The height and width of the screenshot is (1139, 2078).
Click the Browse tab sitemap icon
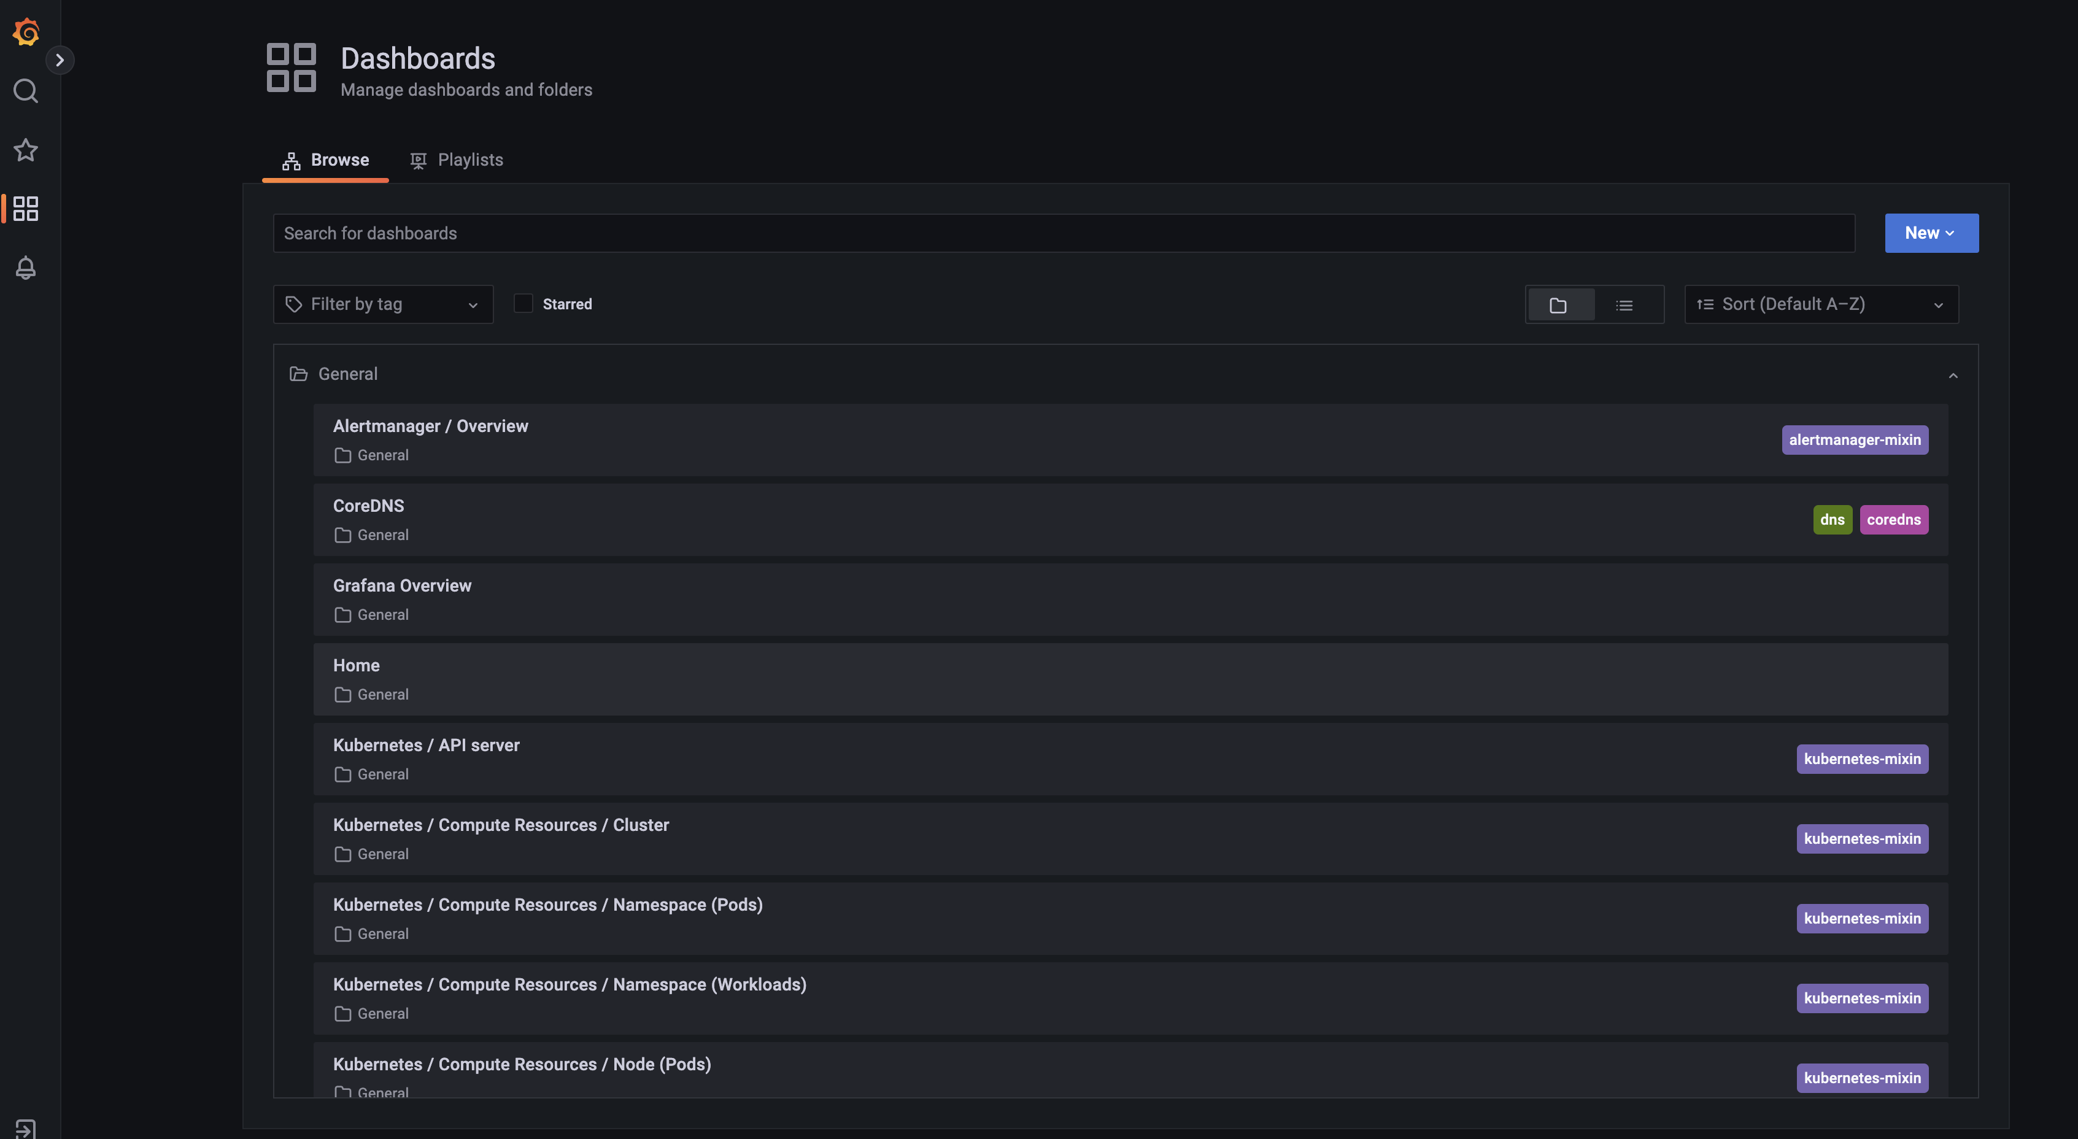click(x=292, y=161)
